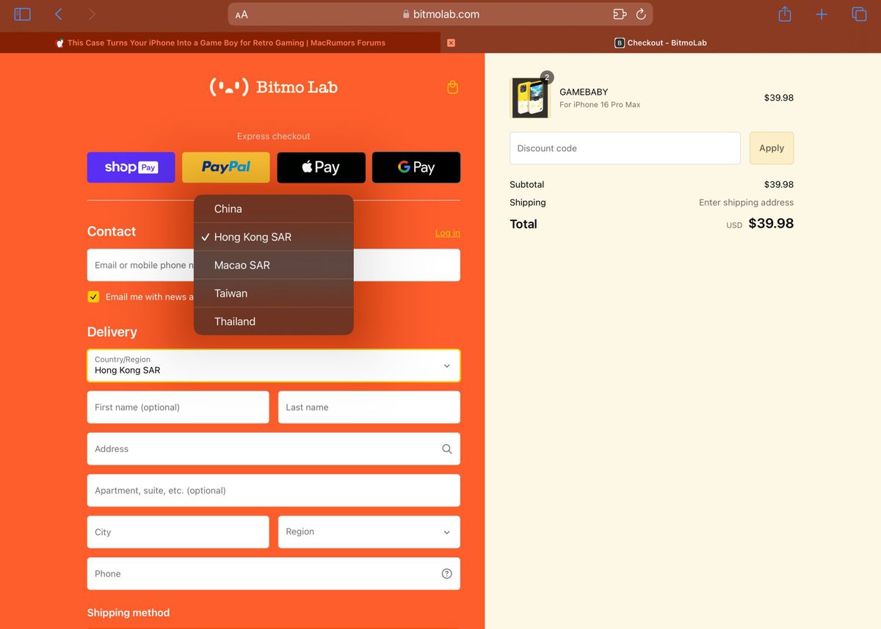The image size is (881, 629).
Task: Click the GAMEBABY product thumbnail
Action: 529,98
